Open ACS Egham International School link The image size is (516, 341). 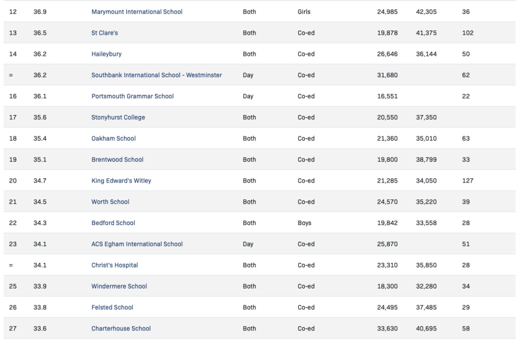(137, 244)
